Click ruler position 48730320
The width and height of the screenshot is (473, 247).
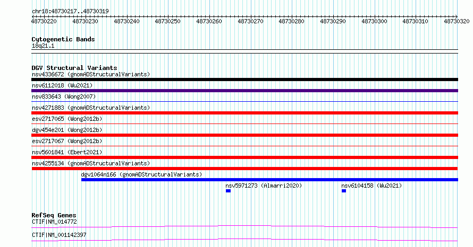point(457,21)
